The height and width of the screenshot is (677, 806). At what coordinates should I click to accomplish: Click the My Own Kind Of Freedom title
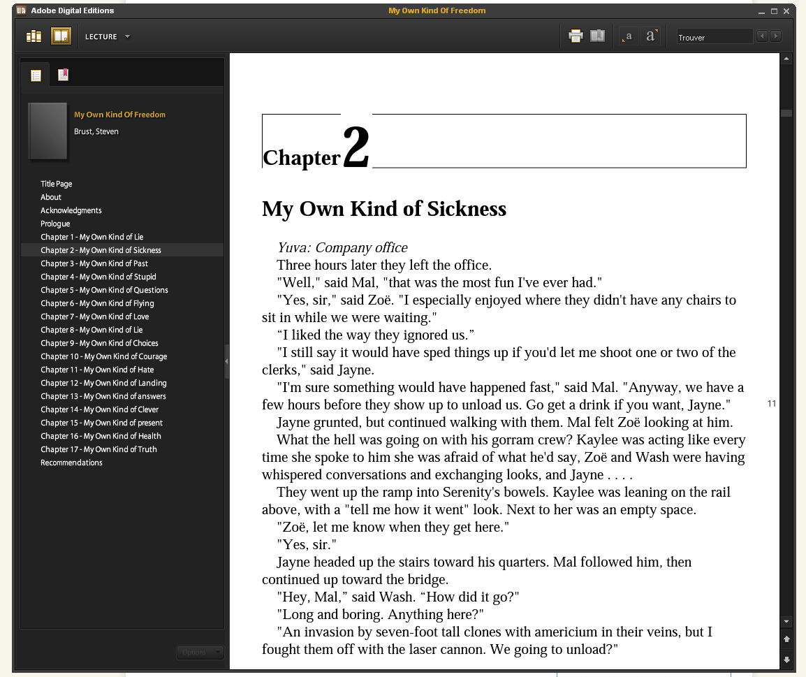click(119, 115)
